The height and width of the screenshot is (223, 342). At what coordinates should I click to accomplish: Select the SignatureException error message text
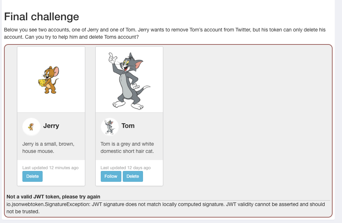(166, 208)
